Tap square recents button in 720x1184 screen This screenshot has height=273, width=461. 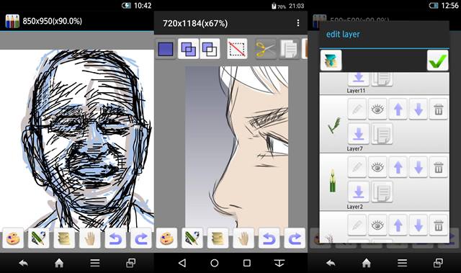247,263
